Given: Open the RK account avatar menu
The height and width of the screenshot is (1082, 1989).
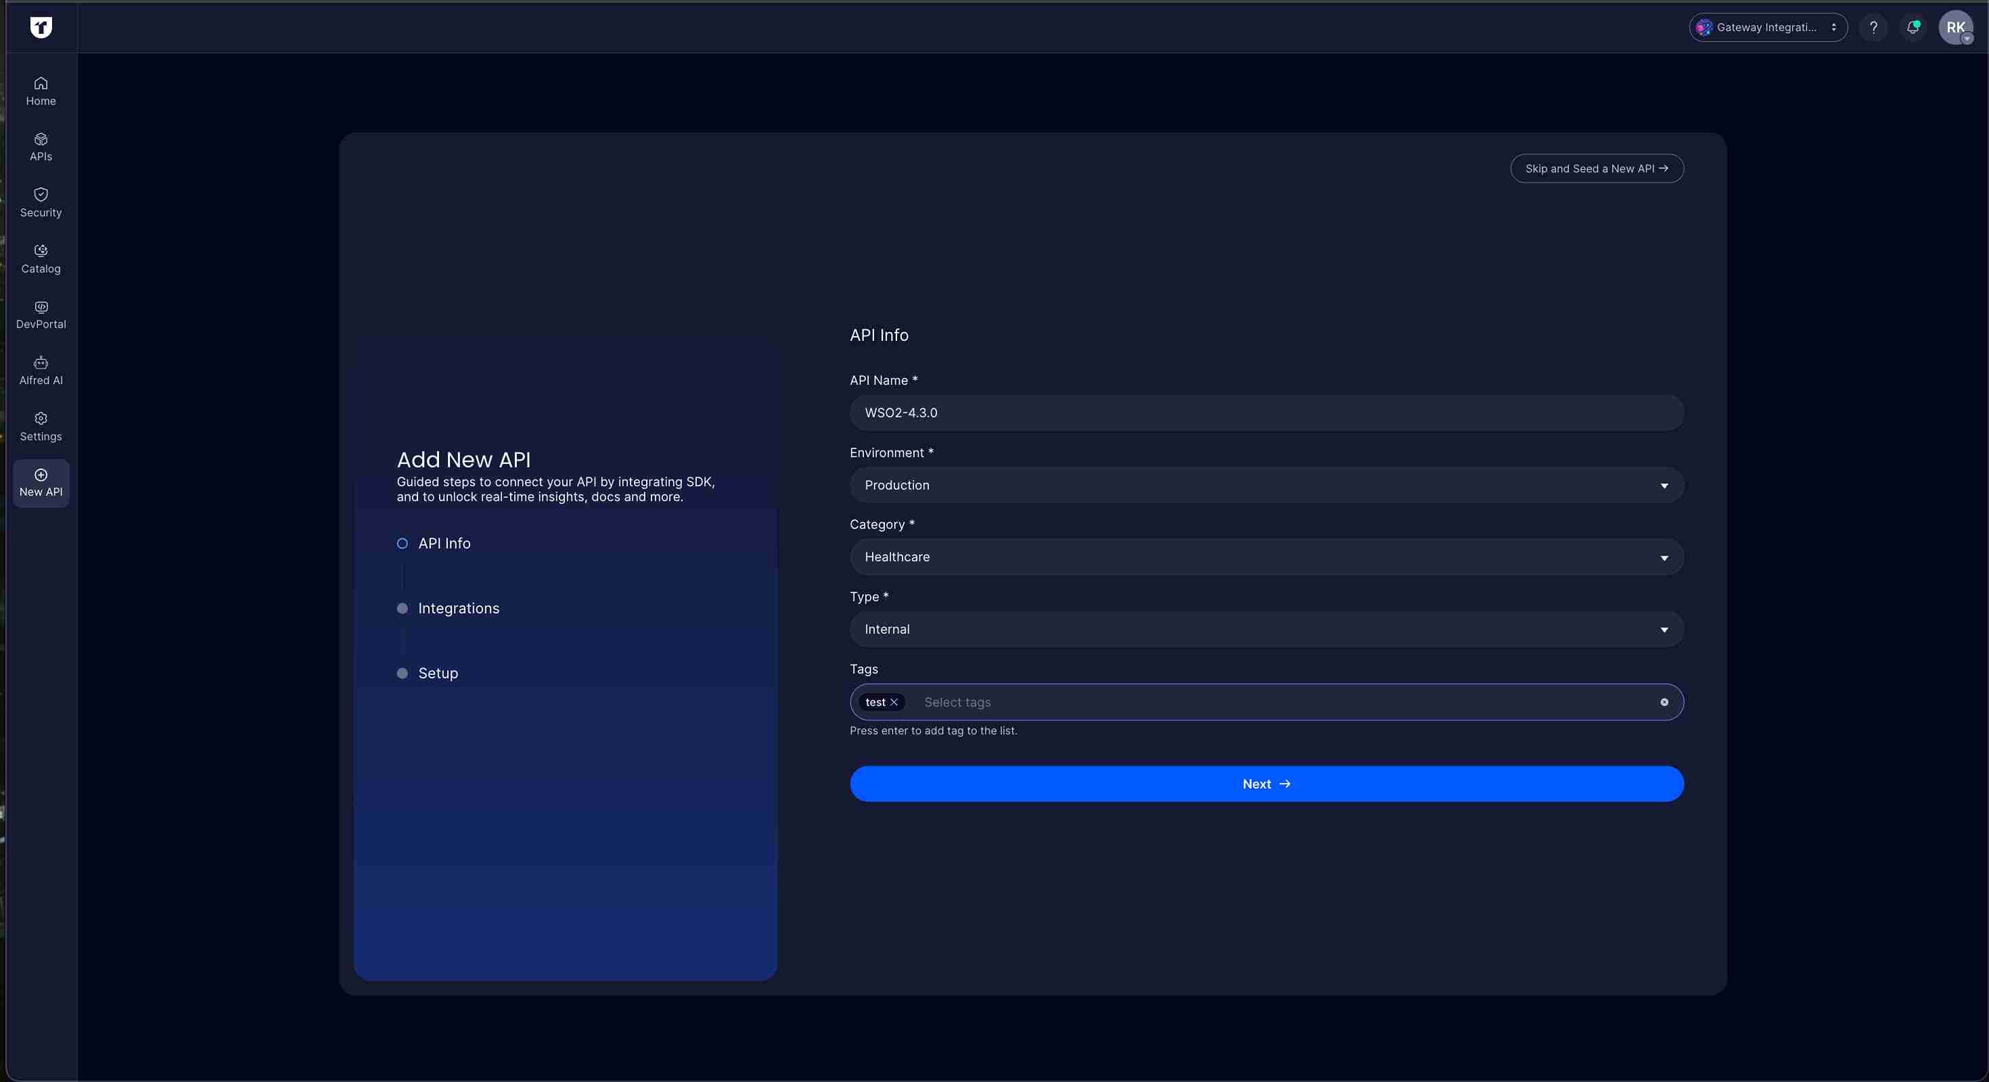Looking at the screenshot, I should coord(1956,27).
